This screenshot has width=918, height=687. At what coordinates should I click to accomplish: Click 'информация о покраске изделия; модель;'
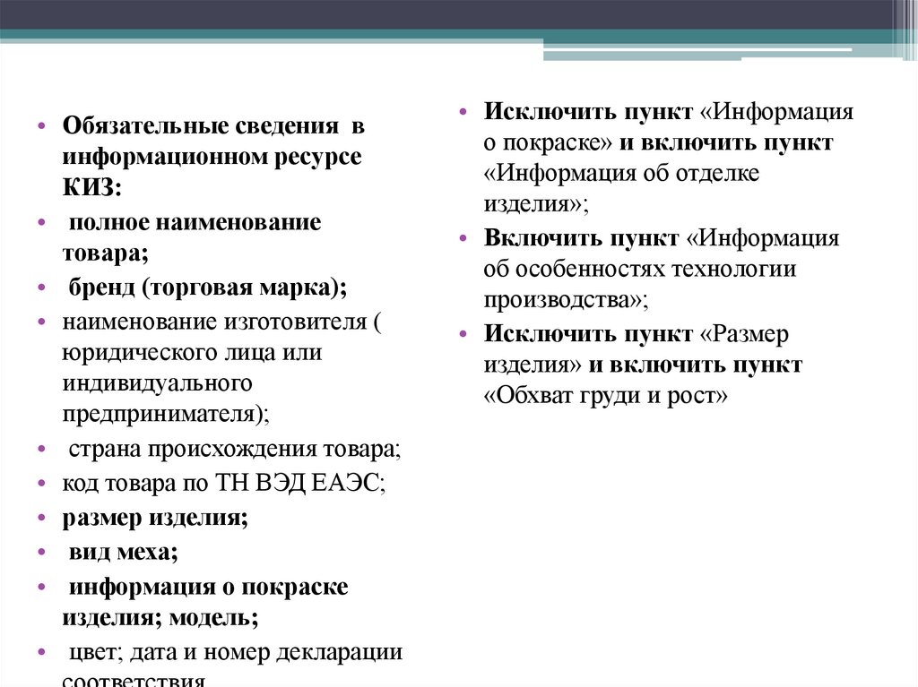(205, 602)
